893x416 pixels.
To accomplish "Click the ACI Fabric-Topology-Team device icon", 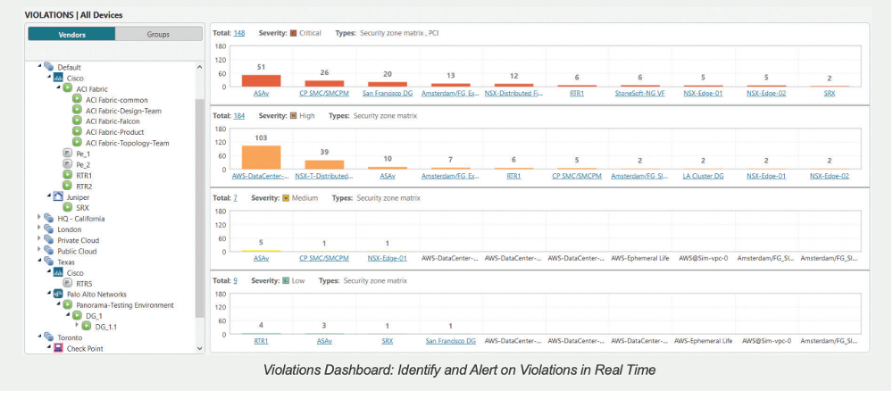I will click(x=77, y=143).
